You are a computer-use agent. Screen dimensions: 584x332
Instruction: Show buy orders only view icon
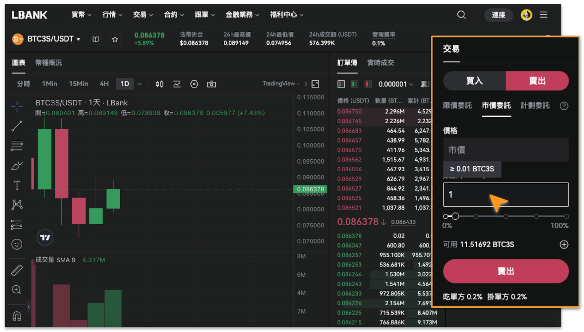pyautogui.click(x=354, y=84)
